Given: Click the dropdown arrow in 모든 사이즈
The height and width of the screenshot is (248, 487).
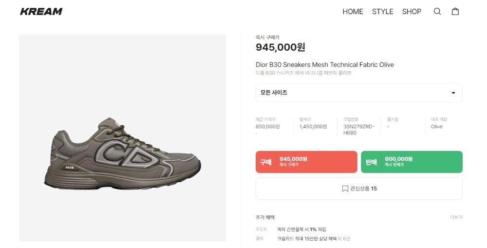Looking at the screenshot, I should [x=453, y=93].
